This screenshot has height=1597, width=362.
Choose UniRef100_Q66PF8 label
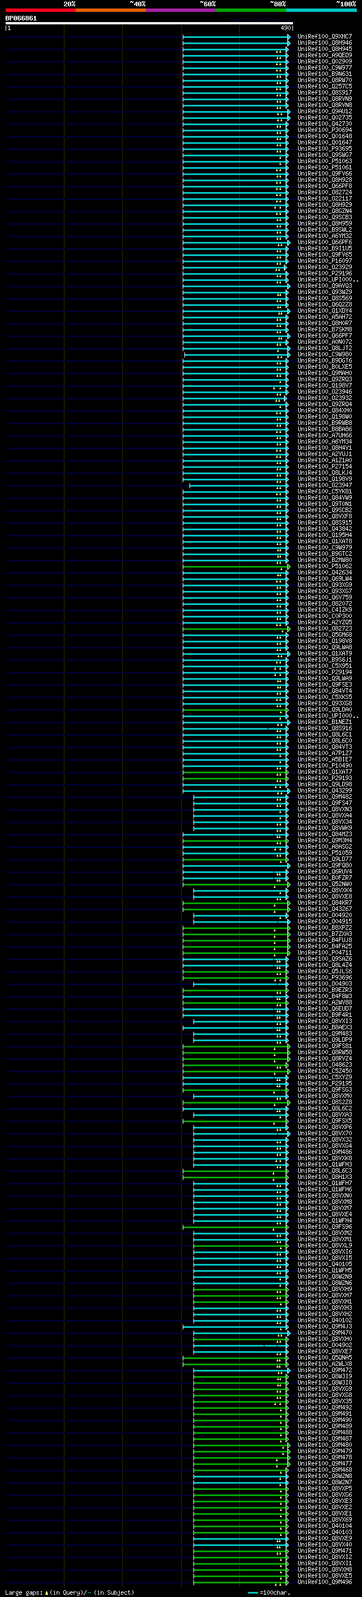325,186
